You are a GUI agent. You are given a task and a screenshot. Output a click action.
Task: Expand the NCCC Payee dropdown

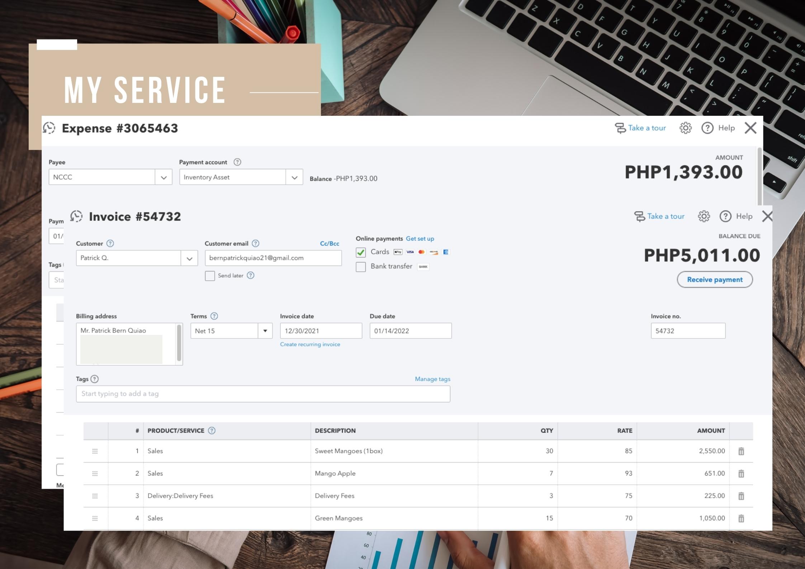164,177
